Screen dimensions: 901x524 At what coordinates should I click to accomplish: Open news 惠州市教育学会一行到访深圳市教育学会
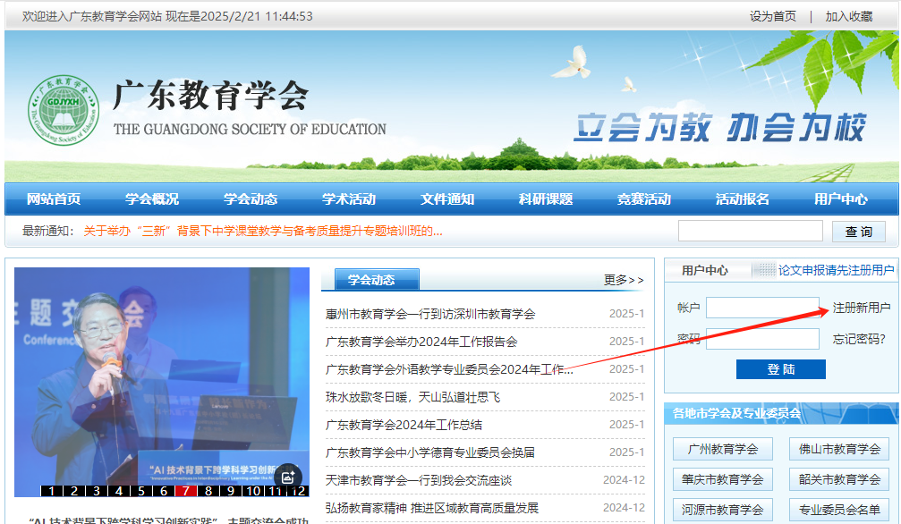tap(430, 314)
